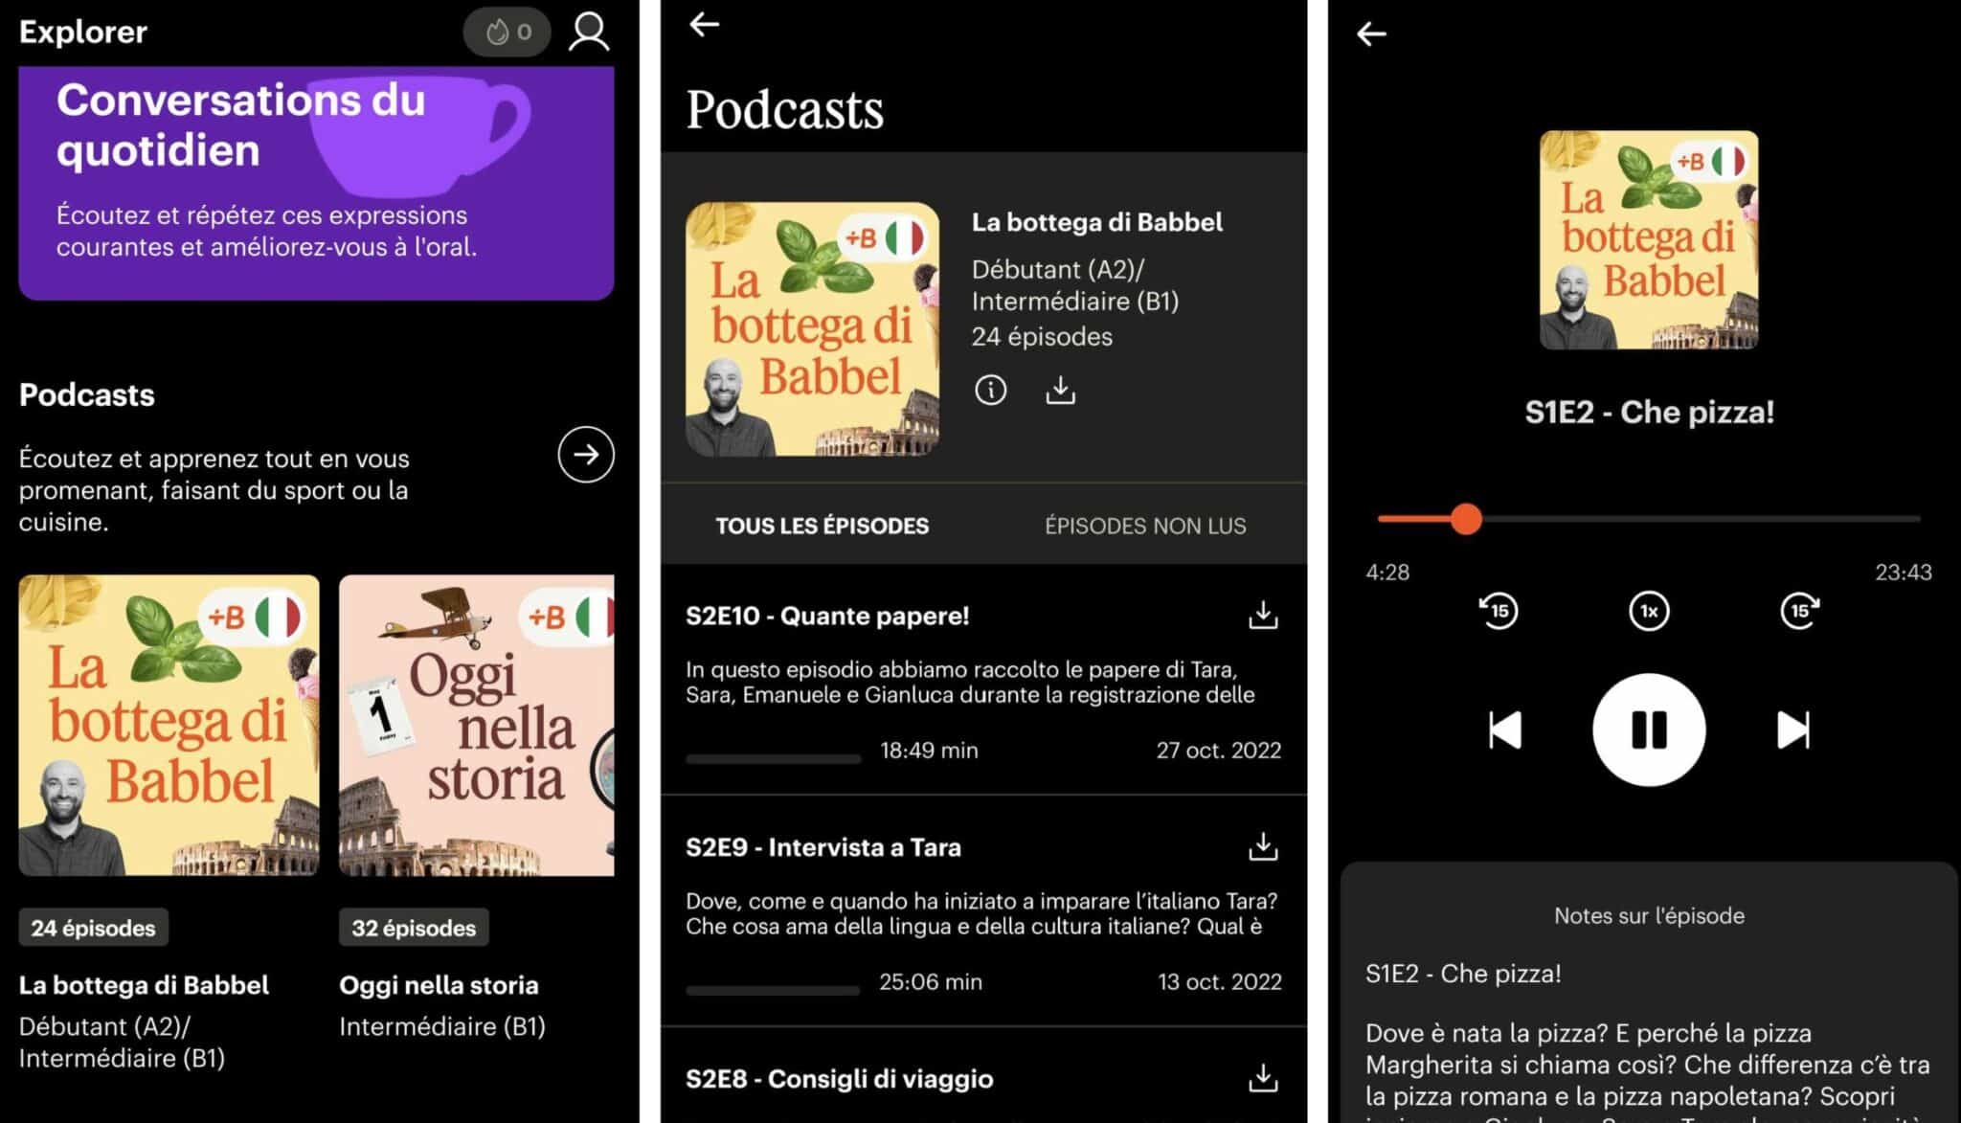Open Oggi nella storia podcast cover

coord(477,725)
